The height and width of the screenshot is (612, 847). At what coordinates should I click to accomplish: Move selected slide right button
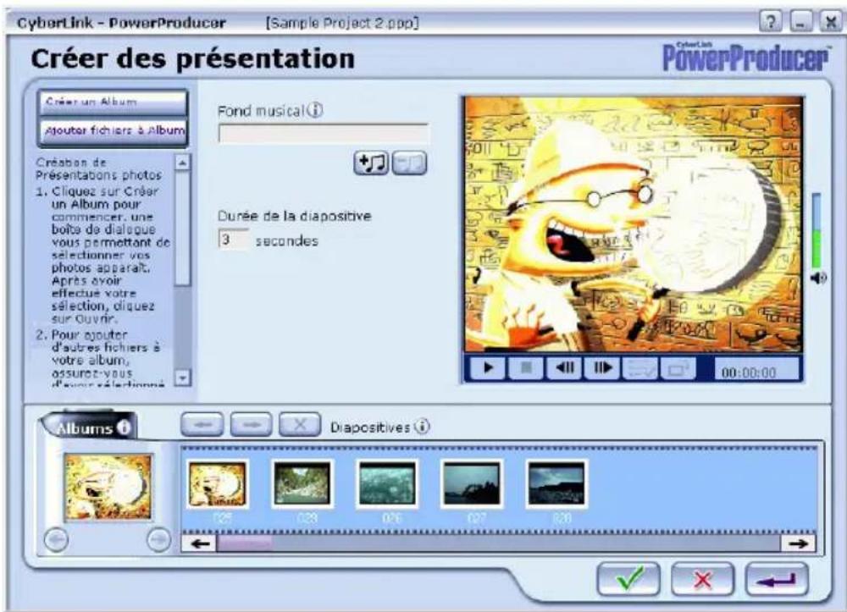coord(252,425)
